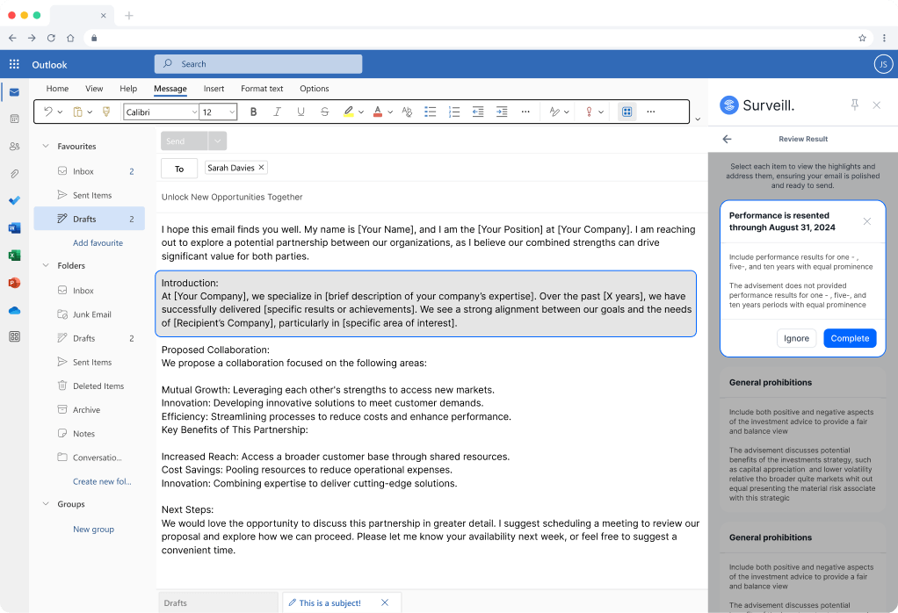
Task: Decrease paragraph indent
Action: point(478,112)
